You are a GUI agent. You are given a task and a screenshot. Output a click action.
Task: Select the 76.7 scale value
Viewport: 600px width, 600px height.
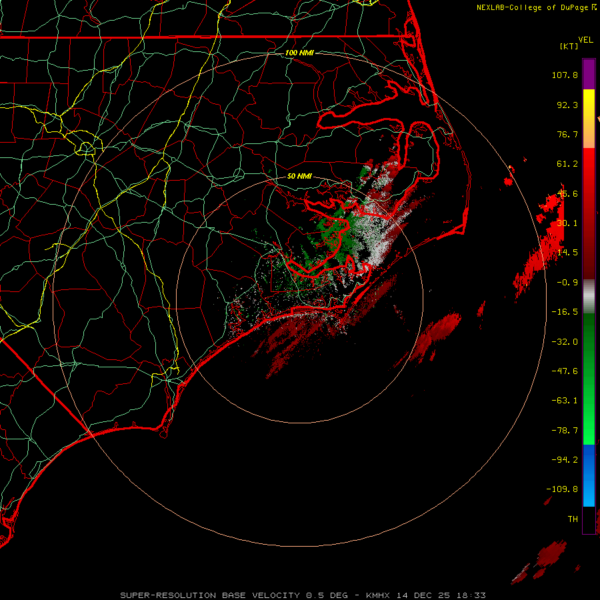567,134
